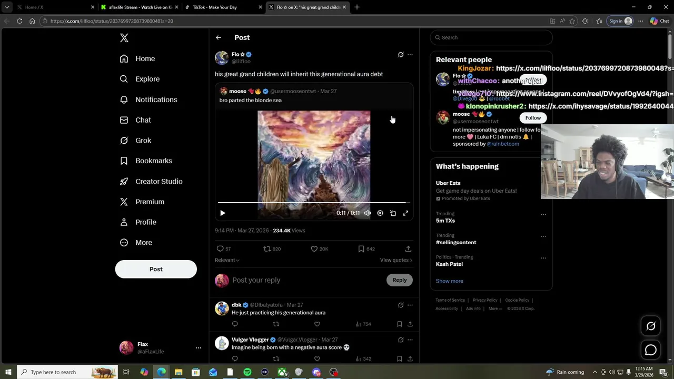The width and height of the screenshot is (674, 379).
Task: Open Spotify from taskbar
Action: coord(247,372)
